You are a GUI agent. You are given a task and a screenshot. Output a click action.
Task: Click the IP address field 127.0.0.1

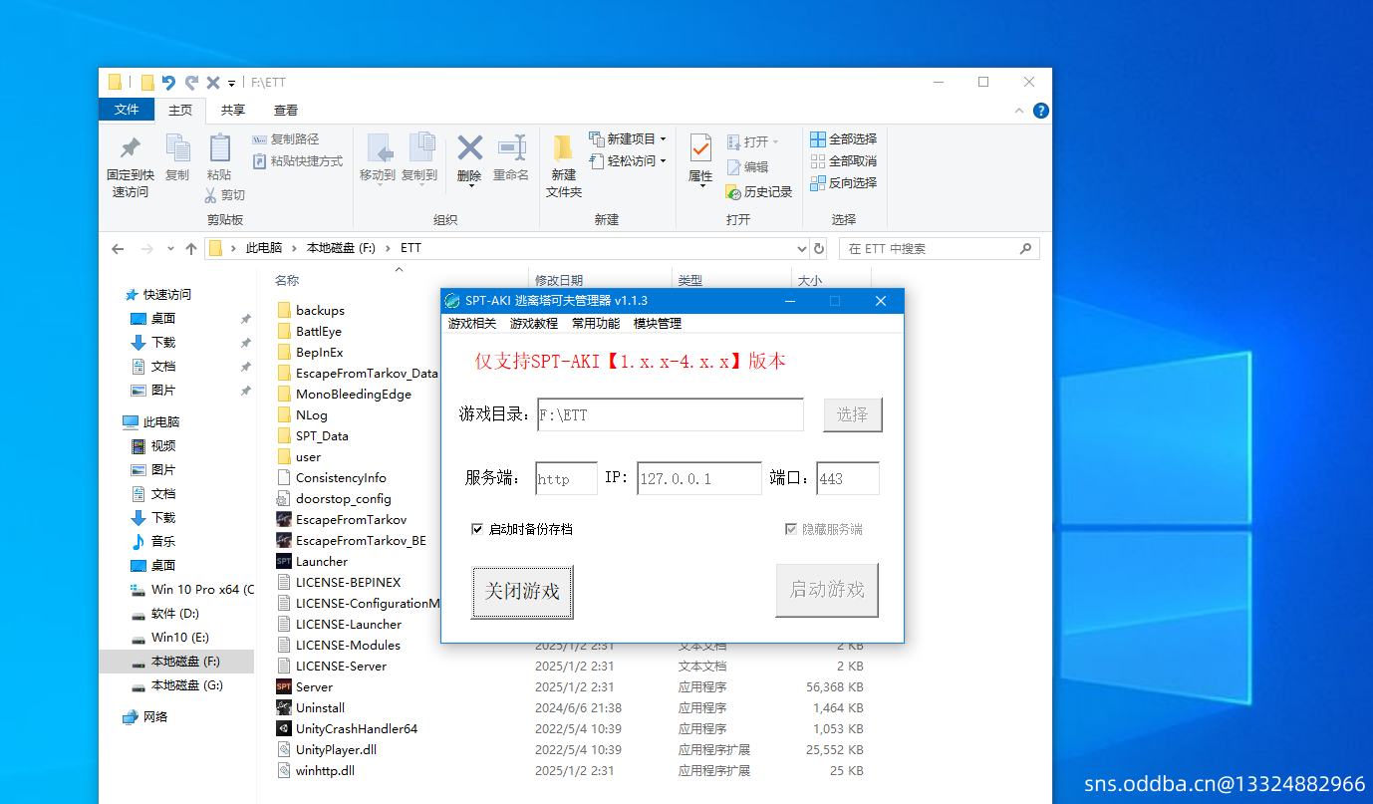[699, 478]
